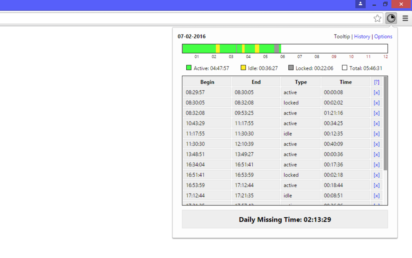
Task: Click the red timeline hour label 12
Action: (x=386, y=57)
